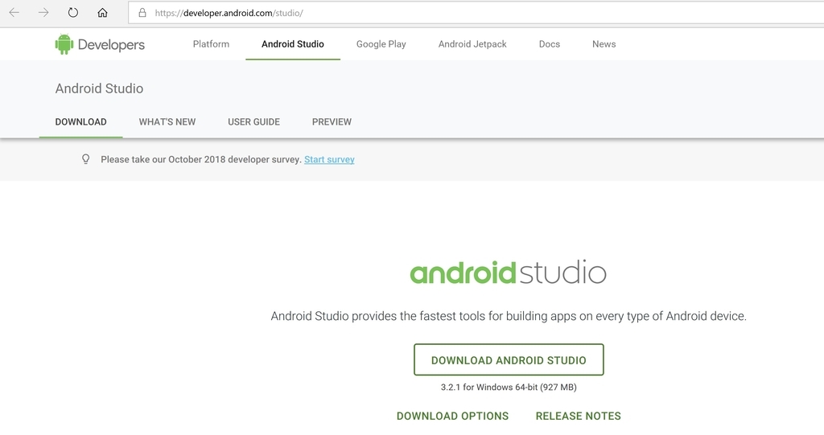Image resolution: width=824 pixels, height=435 pixels.
Task: Open the News navigation item
Action: point(604,44)
